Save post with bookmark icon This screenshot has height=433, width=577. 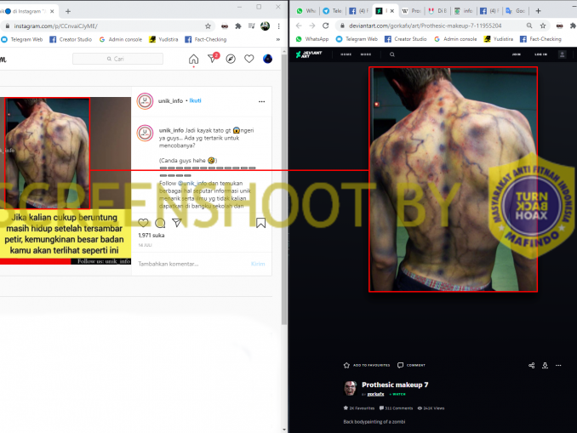point(261,223)
